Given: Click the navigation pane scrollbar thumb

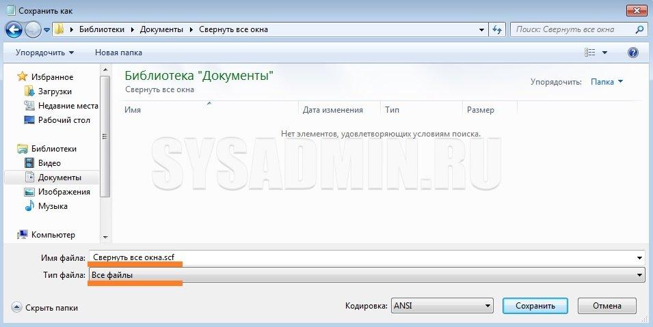Looking at the screenshot, I should pyautogui.click(x=105, y=136).
